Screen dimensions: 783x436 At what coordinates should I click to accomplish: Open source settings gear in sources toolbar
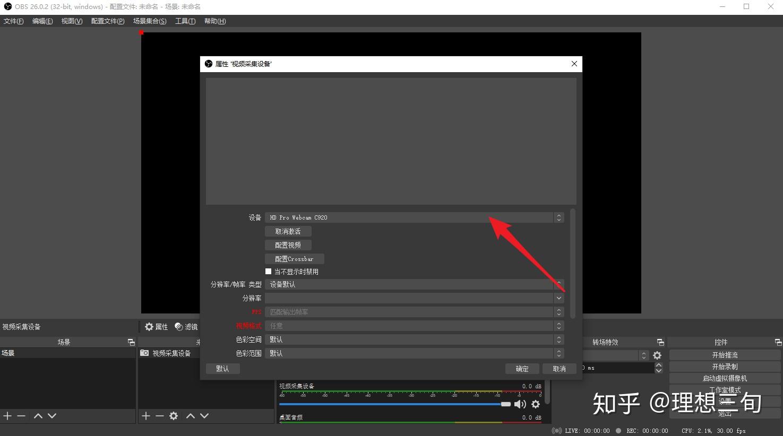coord(174,416)
